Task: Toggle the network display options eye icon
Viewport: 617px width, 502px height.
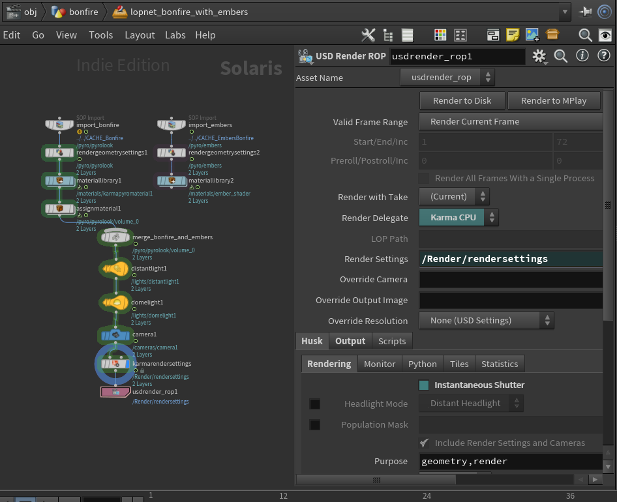Action: coord(605,35)
